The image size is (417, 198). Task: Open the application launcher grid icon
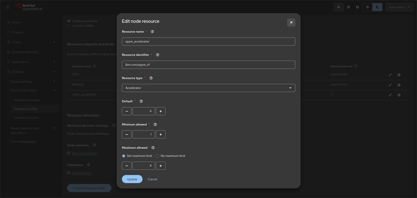coord(348,7)
